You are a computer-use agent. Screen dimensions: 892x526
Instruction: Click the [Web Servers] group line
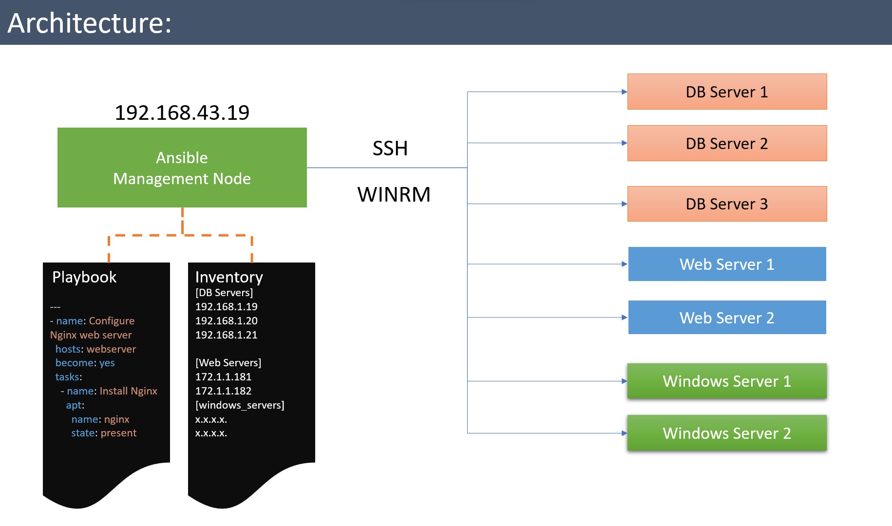[228, 363]
